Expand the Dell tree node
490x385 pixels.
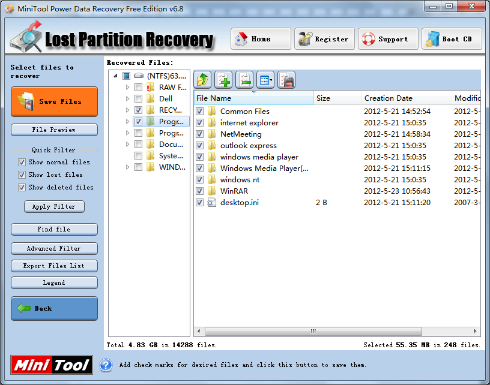127,98
